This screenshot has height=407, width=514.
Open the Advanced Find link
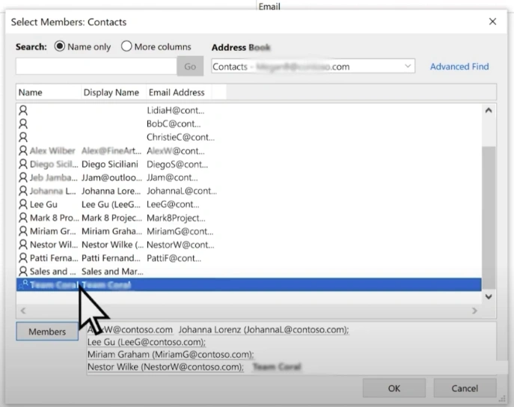click(459, 67)
